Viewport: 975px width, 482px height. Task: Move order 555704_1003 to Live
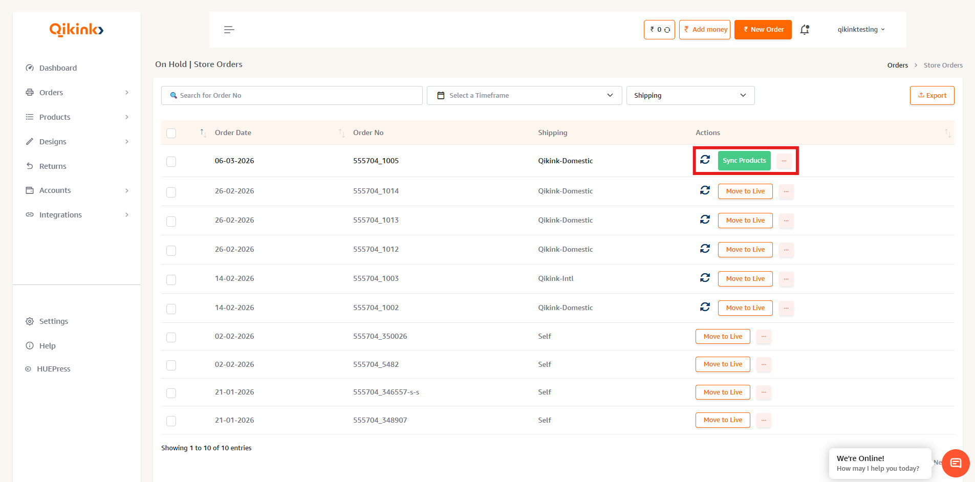coord(745,278)
